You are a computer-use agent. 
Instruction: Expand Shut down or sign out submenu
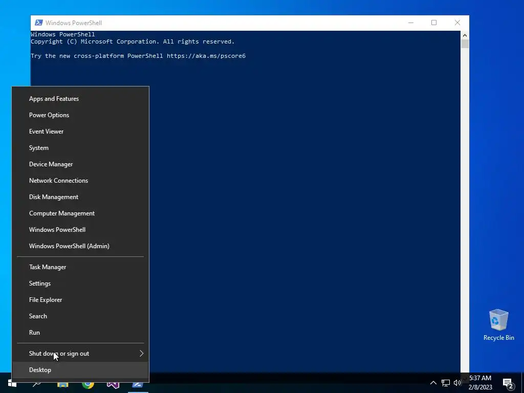click(80, 354)
